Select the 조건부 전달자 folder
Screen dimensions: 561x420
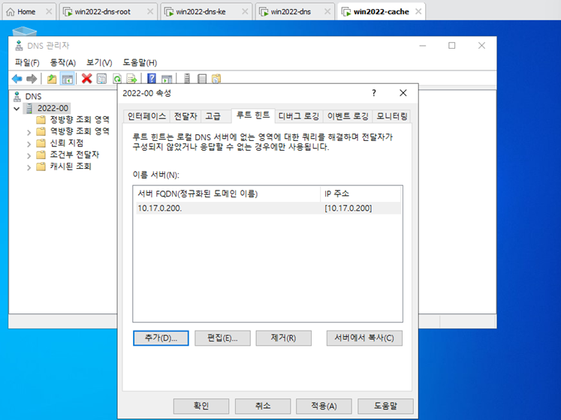click(68, 154)
